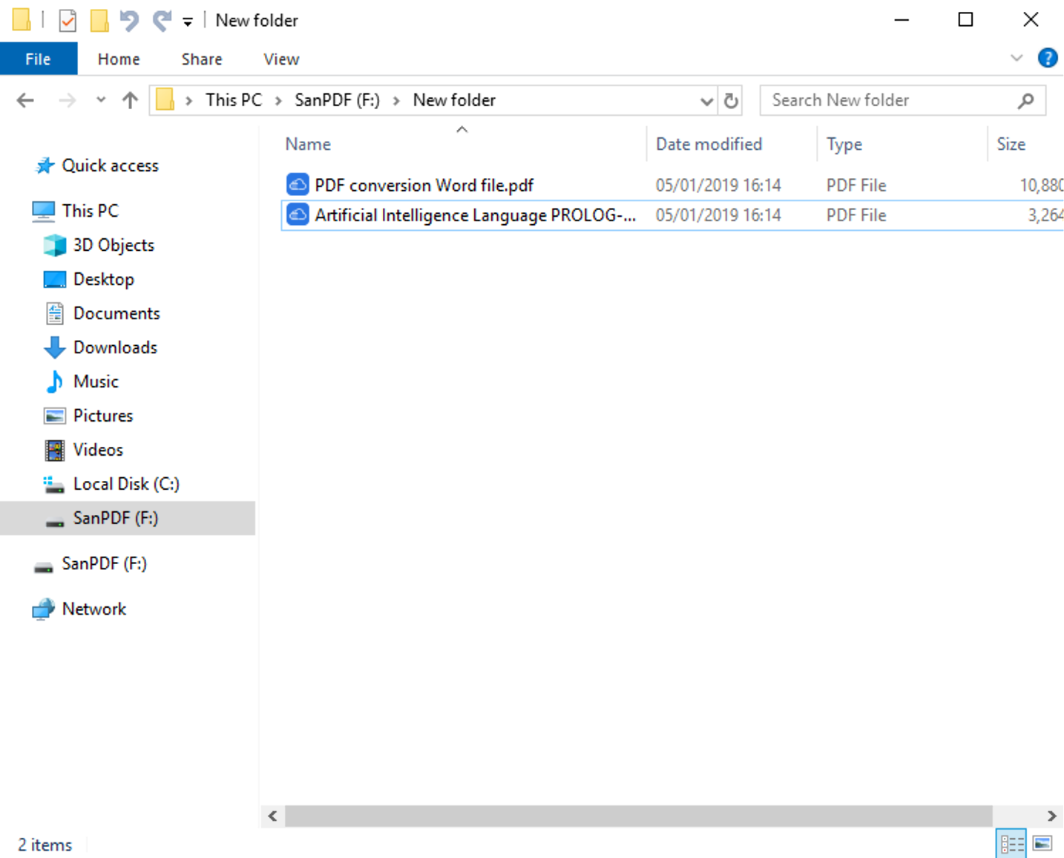The height and width of the screenshot is (858, 1064).
Task: Refresh the current folder view
Action: pos(731,99)
